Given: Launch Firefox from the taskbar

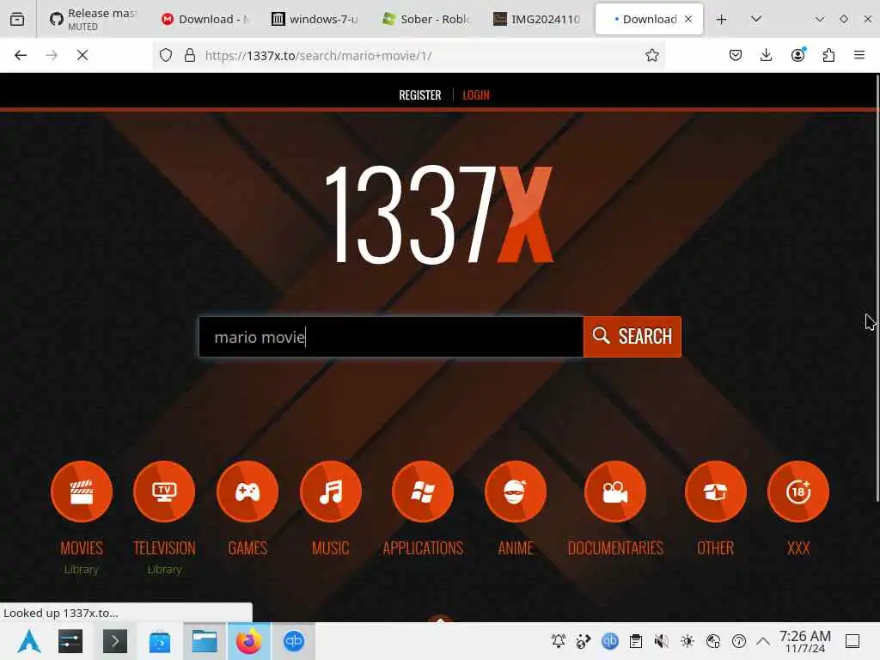Looking at the screenshot, I should point(248,641).
